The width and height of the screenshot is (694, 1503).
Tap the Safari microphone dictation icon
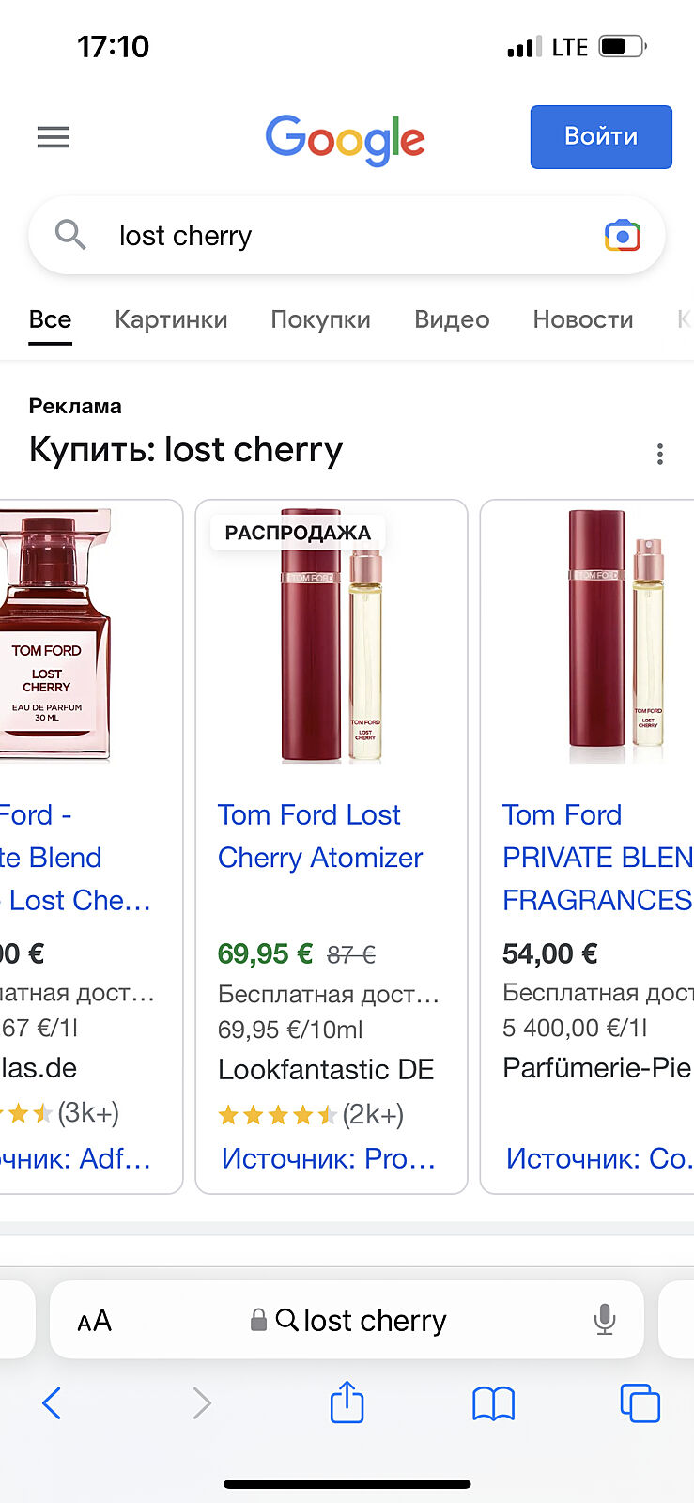tap(605, 1320)
